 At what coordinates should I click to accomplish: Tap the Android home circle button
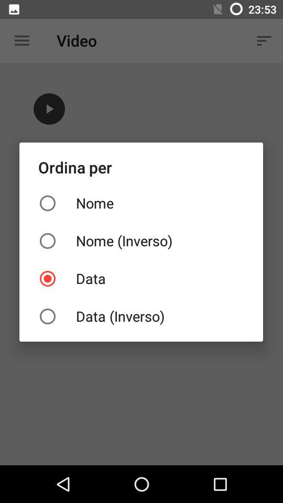[141, 484]
